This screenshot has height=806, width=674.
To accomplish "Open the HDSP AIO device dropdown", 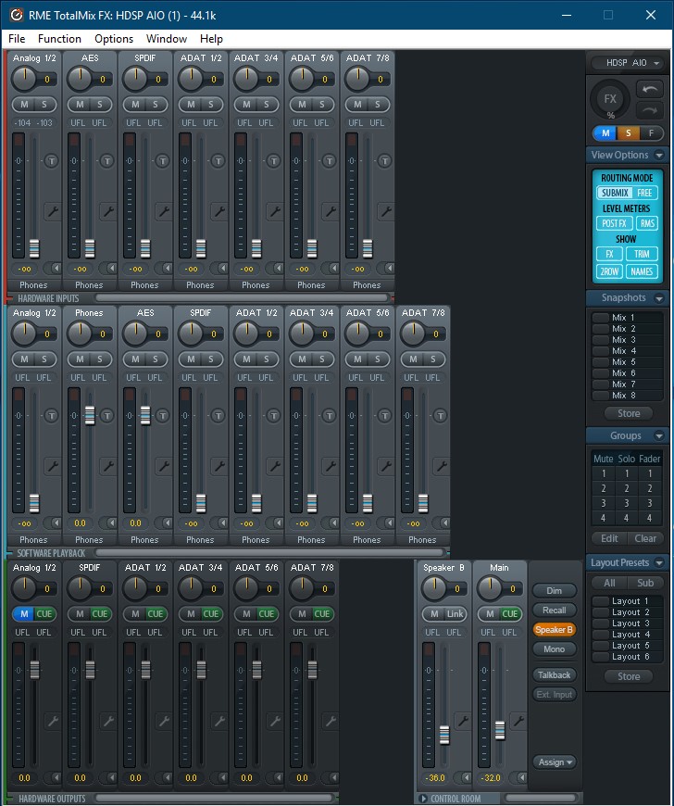I will [628, 63].
